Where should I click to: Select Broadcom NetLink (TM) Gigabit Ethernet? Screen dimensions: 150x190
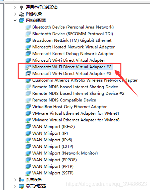pyautogui.click(x=72, y=40)
